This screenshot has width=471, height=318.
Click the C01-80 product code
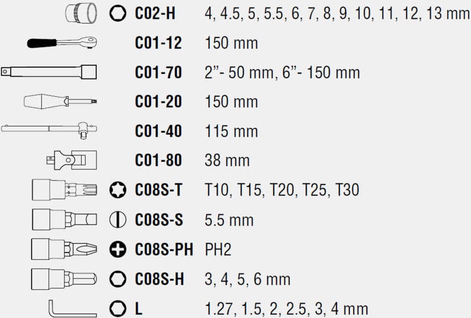tap(158, 161)
